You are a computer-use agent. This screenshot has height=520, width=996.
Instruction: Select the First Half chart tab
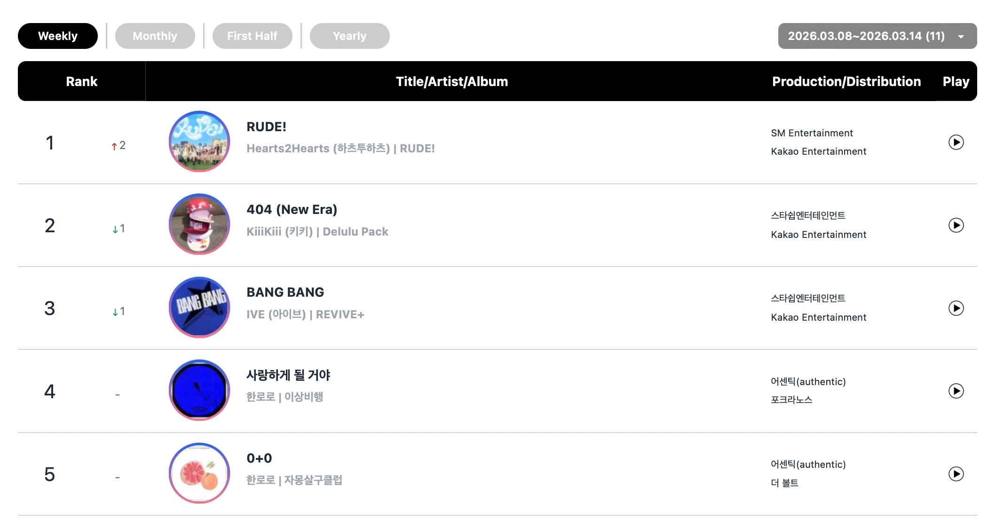click(252, 36)
